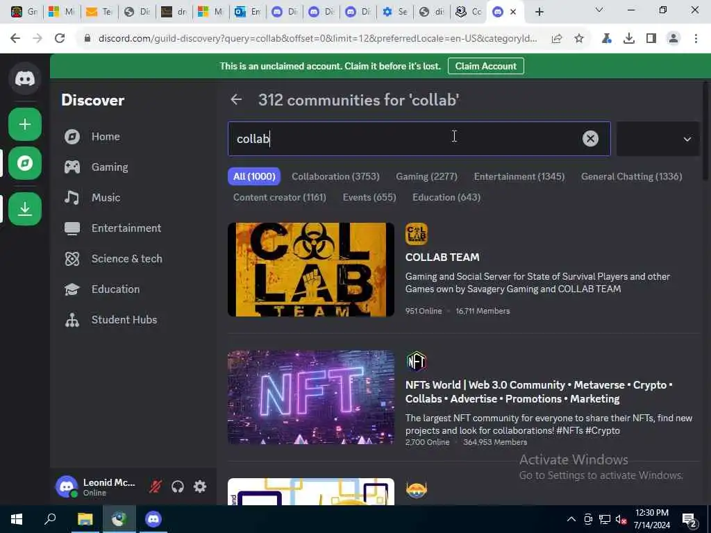711x533 pixels.
Task: Open the language dropdown next to search box
Action: tap(658, 139)
